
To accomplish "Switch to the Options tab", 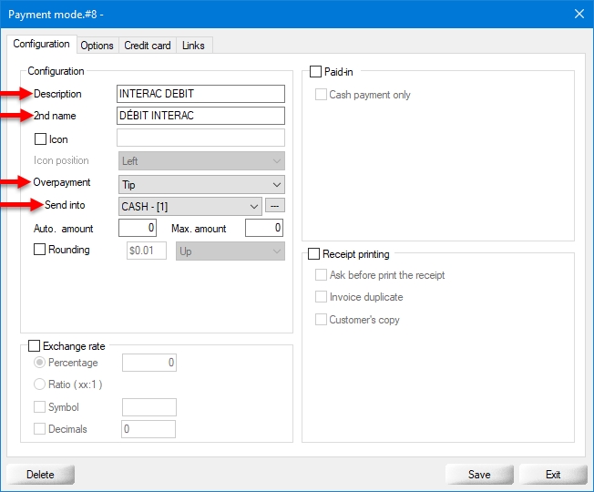I will [x=97, y=46].
